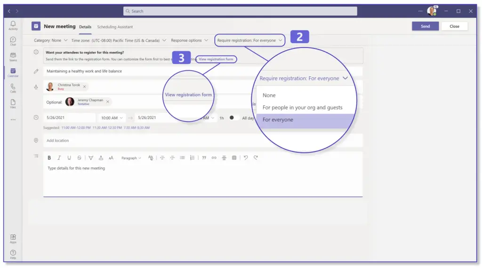Go forward with the right navigation arrow
The width and height of the screenshot is (482, 268).
pos(17,11)
